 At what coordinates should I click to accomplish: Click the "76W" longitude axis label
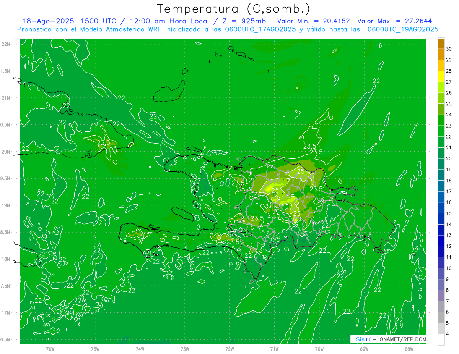click(50, 349)
